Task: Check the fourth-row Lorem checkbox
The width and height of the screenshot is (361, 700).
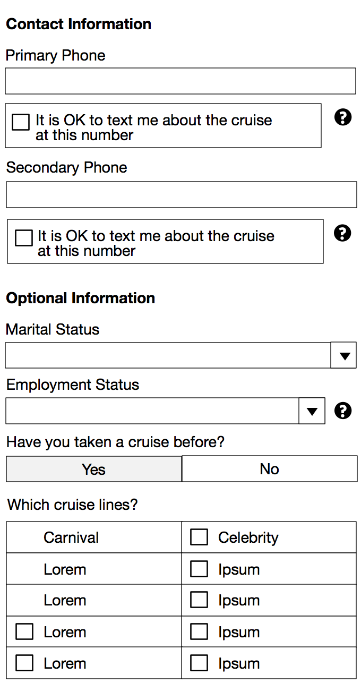Action: 24,632
